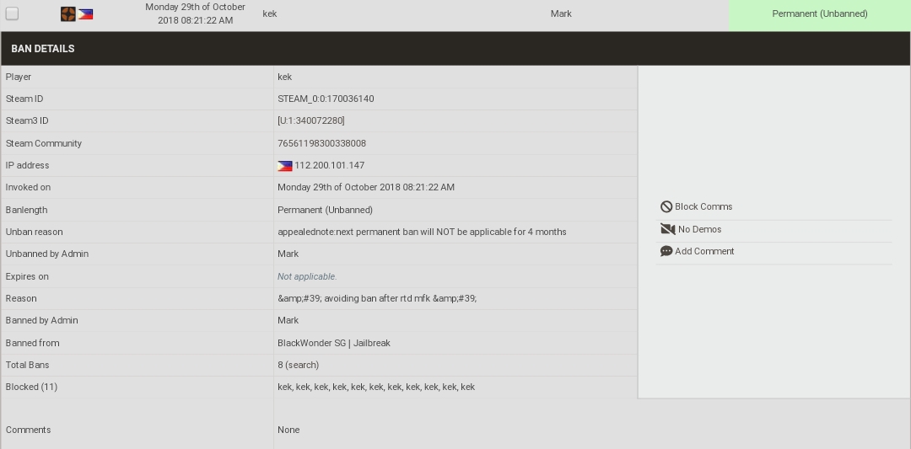Click the IP address field label

click(27, 165)
